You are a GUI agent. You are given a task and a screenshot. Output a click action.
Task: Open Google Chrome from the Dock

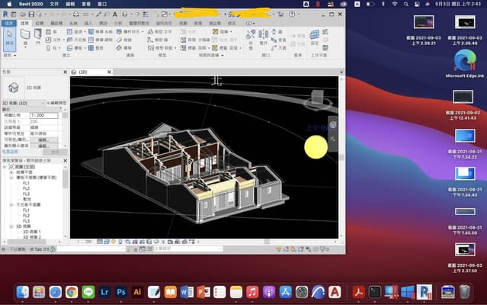pos(72,292)
